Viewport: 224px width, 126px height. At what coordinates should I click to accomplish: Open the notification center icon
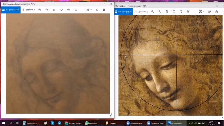pyautogui.click(x=219, y=123)
